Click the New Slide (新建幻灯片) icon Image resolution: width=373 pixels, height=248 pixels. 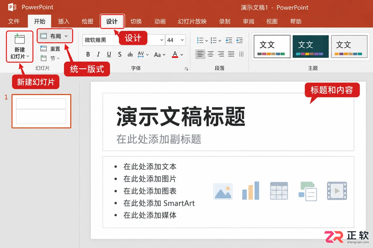click(x=19, y=39)
